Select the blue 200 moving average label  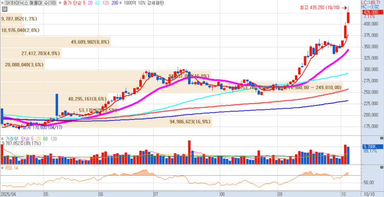point(114,3)
